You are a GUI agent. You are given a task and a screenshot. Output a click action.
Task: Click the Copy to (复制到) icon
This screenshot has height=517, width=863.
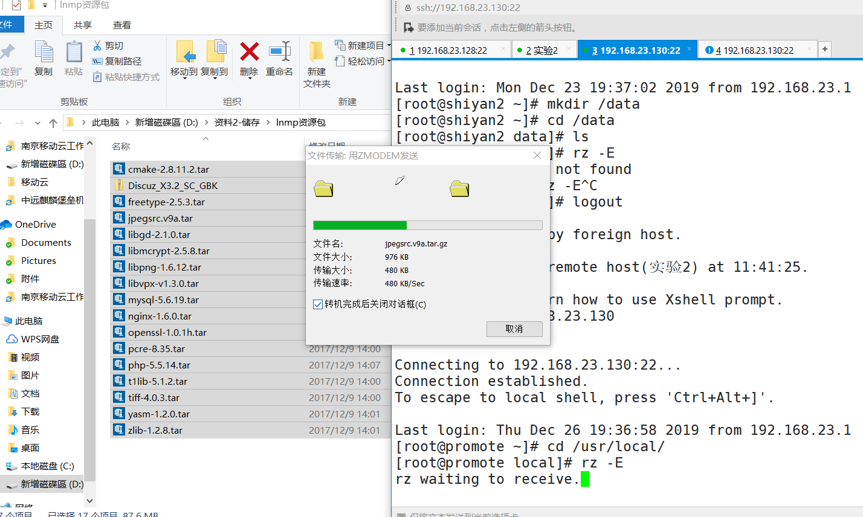[x=216, y=52]
